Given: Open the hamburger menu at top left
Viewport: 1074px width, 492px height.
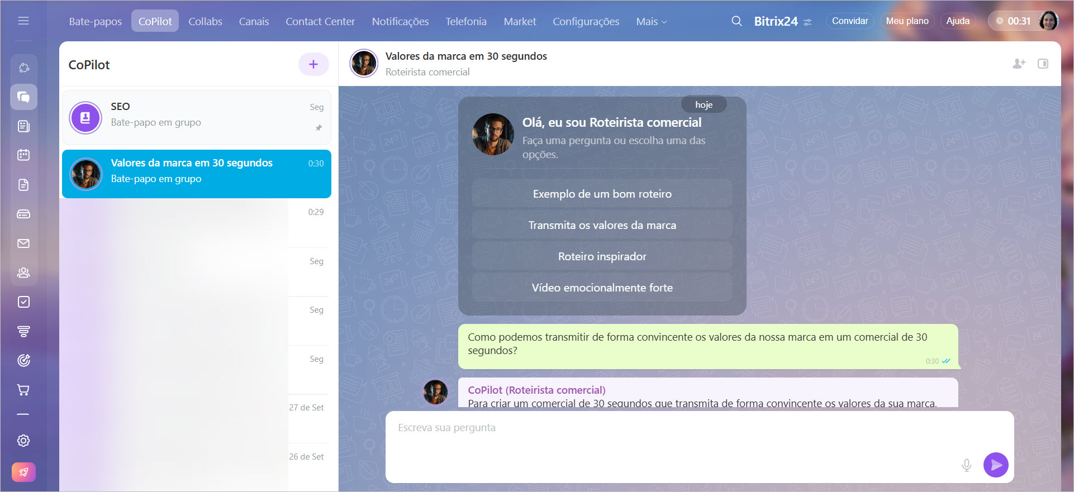Looking at the screenshot, I should 23,21.
